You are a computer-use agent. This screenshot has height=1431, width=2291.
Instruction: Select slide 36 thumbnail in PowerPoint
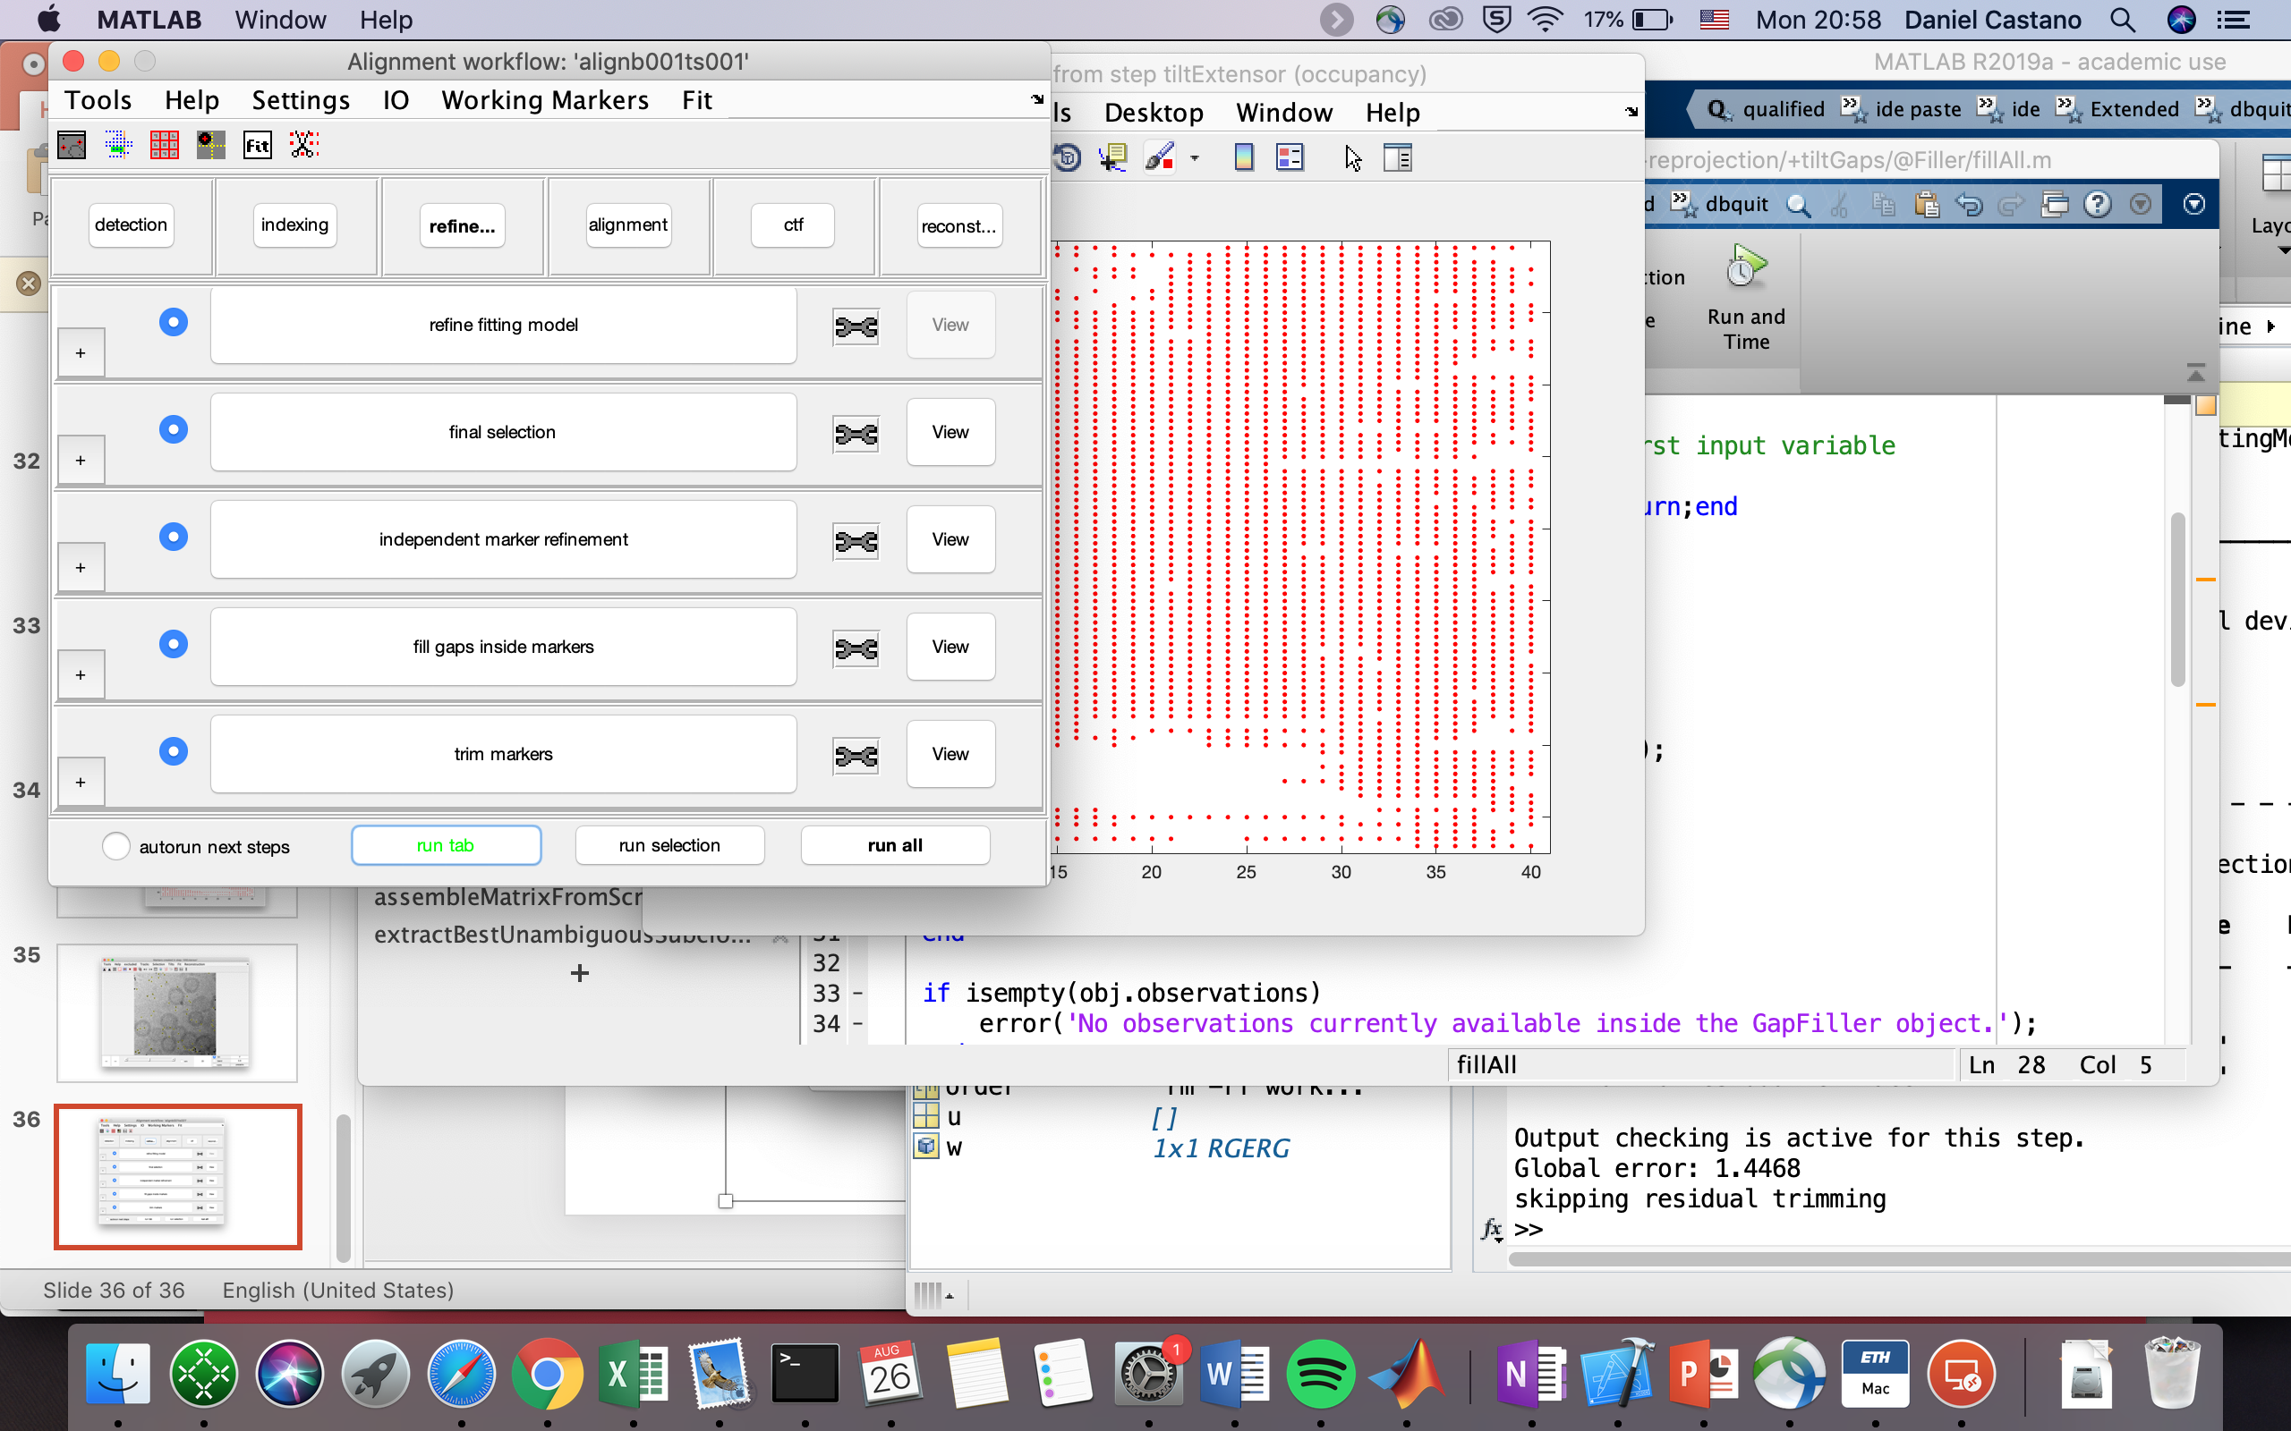click(177, 1176)
